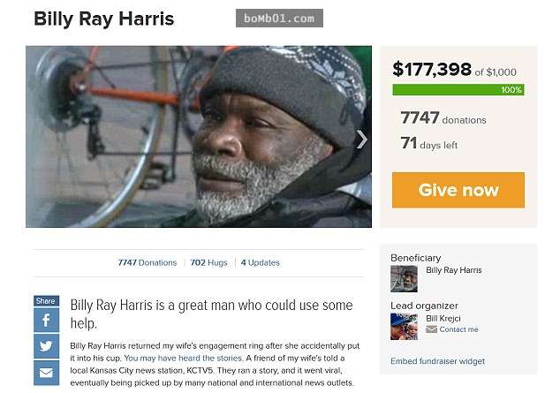Follow the 'You may have heard the stories' link
The height and width of the screenshot is (393, 560).
[183, 358]
